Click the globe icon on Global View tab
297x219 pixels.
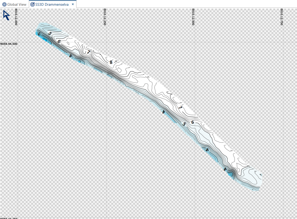4,4
